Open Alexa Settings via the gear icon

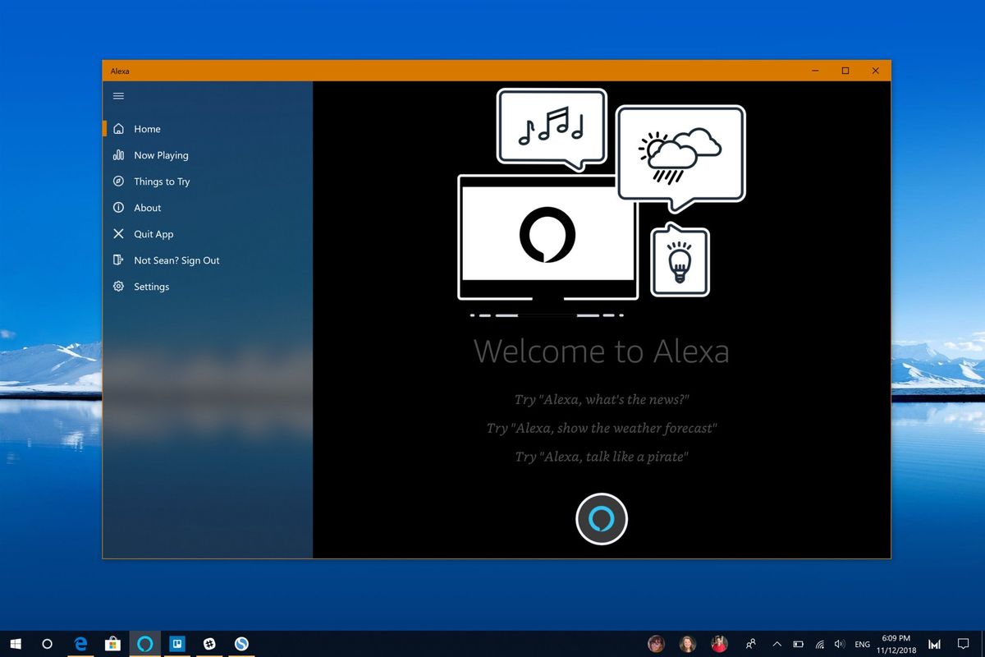click(118, 287)
